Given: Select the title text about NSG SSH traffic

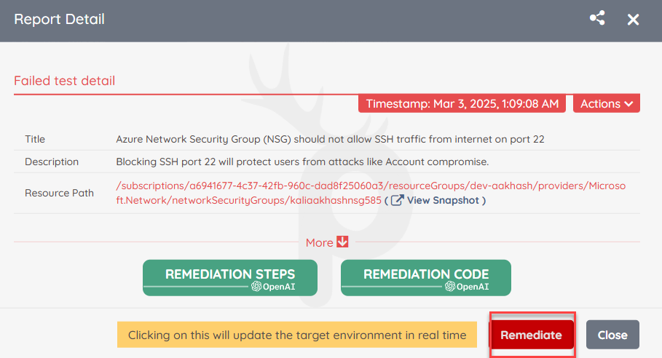Looking at the screenshot, I should click(330, 139).
